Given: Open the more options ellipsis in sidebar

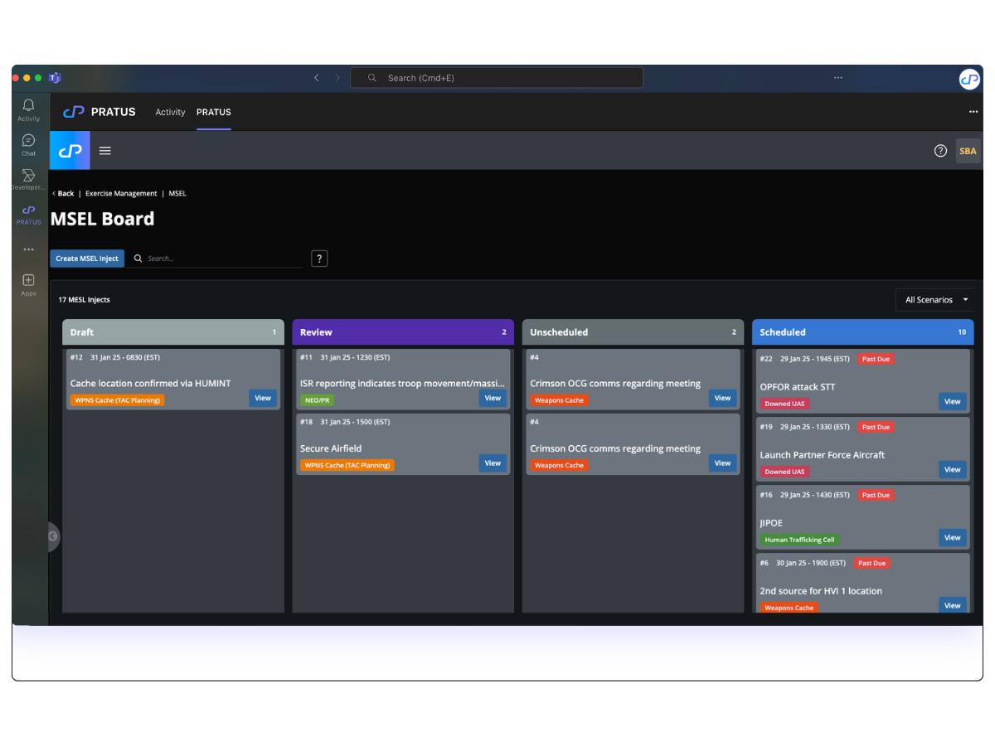Looking at the screenshot, I should click(x=28, y=249).
